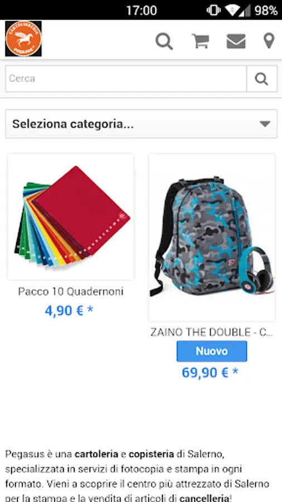Tap the 17:00 clock in status bar
This screenshot has width=282, height=502.
pos(142,11)
